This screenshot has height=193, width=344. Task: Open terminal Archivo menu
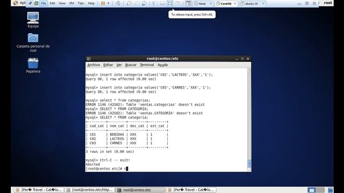click(94, 65)
